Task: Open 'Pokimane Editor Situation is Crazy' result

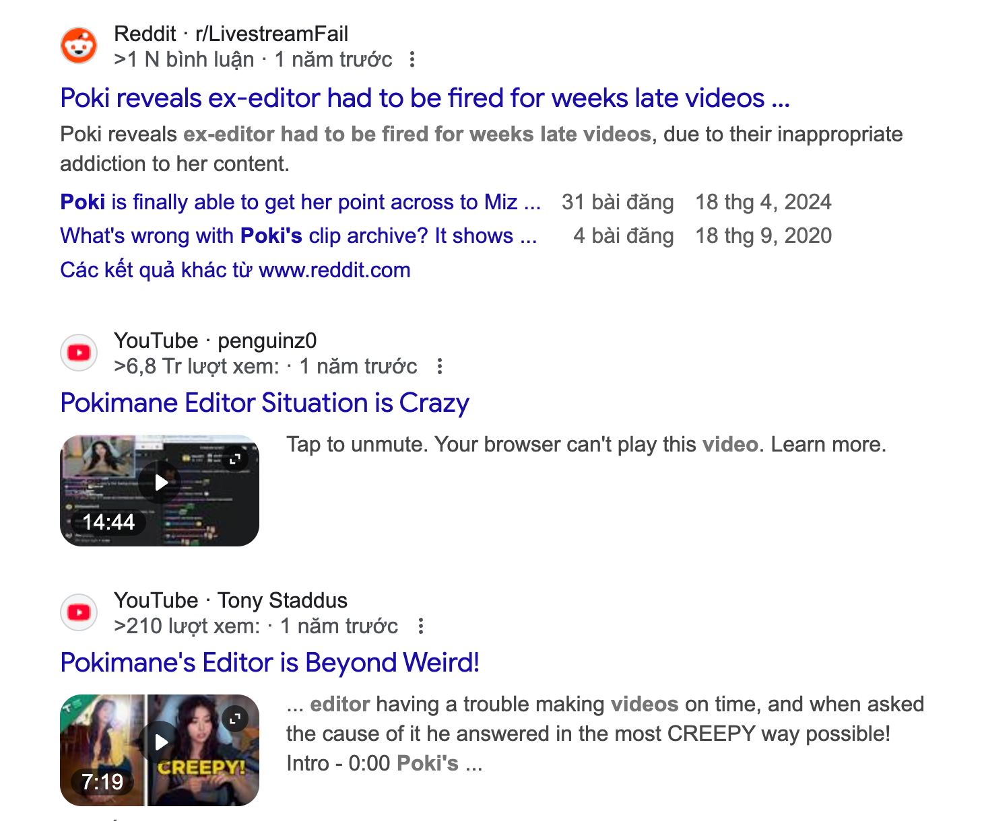Action: pyautogui.click(x=265, y=403)
